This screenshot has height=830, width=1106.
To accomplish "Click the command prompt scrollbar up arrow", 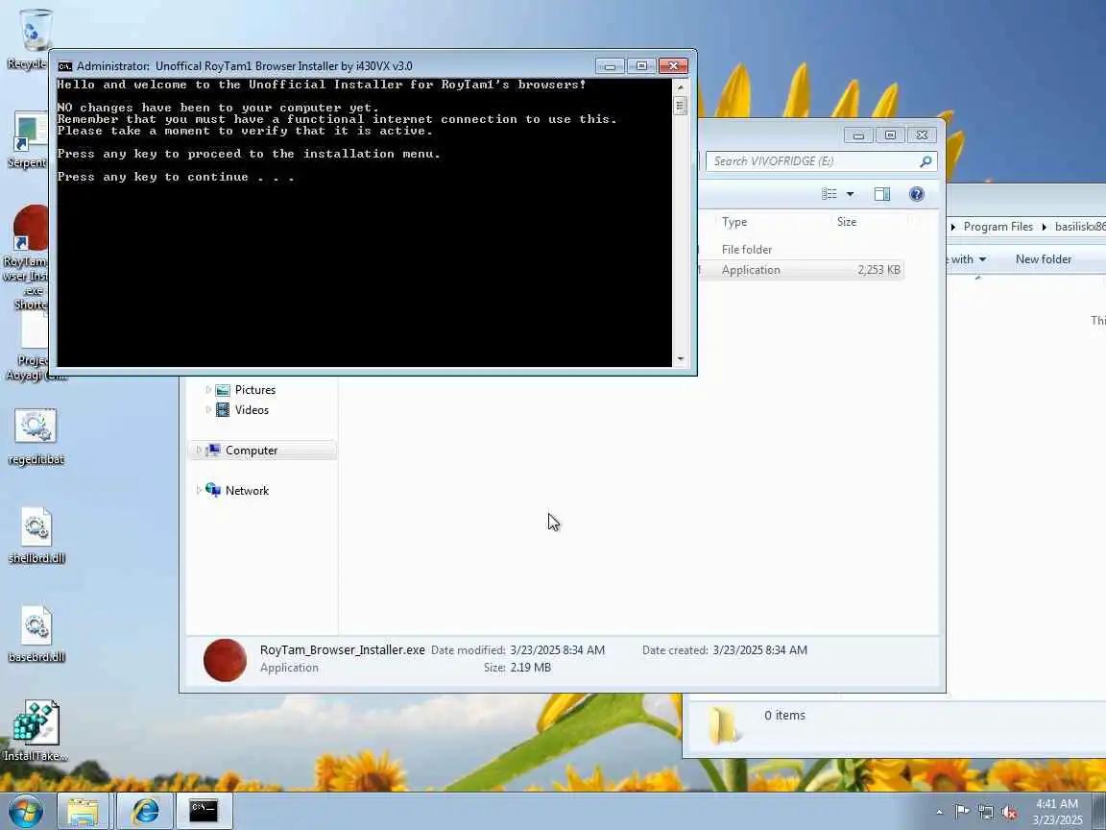I will (x=680, y=87).
